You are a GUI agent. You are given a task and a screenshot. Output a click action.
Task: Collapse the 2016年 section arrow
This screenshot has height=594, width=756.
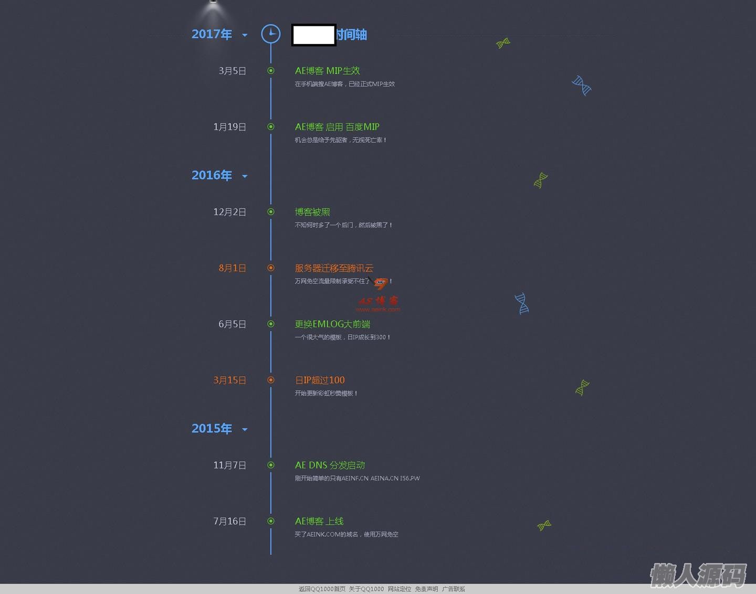(245, 176)
